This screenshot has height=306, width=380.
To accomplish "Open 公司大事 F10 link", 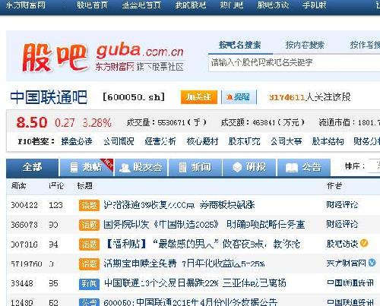I will pyautogui.click(x=286, y=141).
